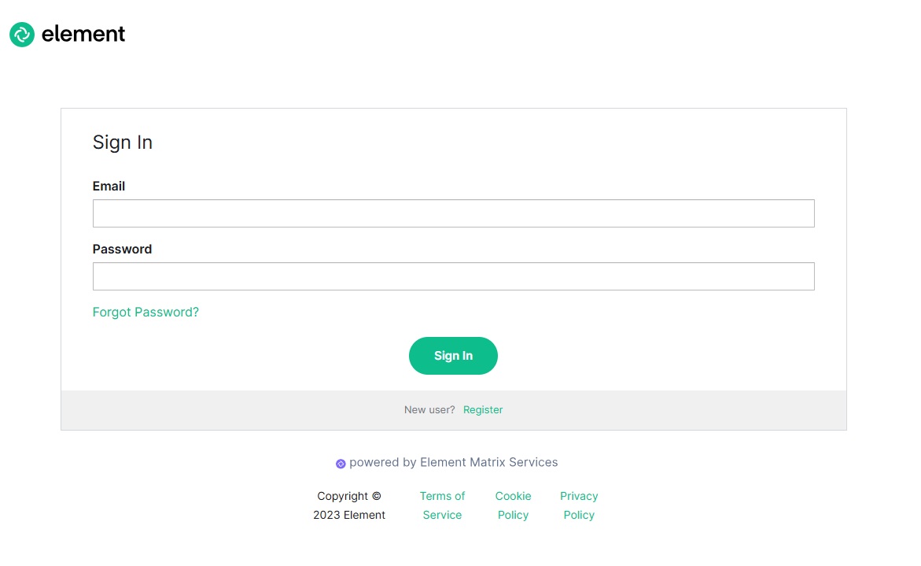Click the Password field label
The height and width of the screenshot is (566, 921).
click(122, 249)
